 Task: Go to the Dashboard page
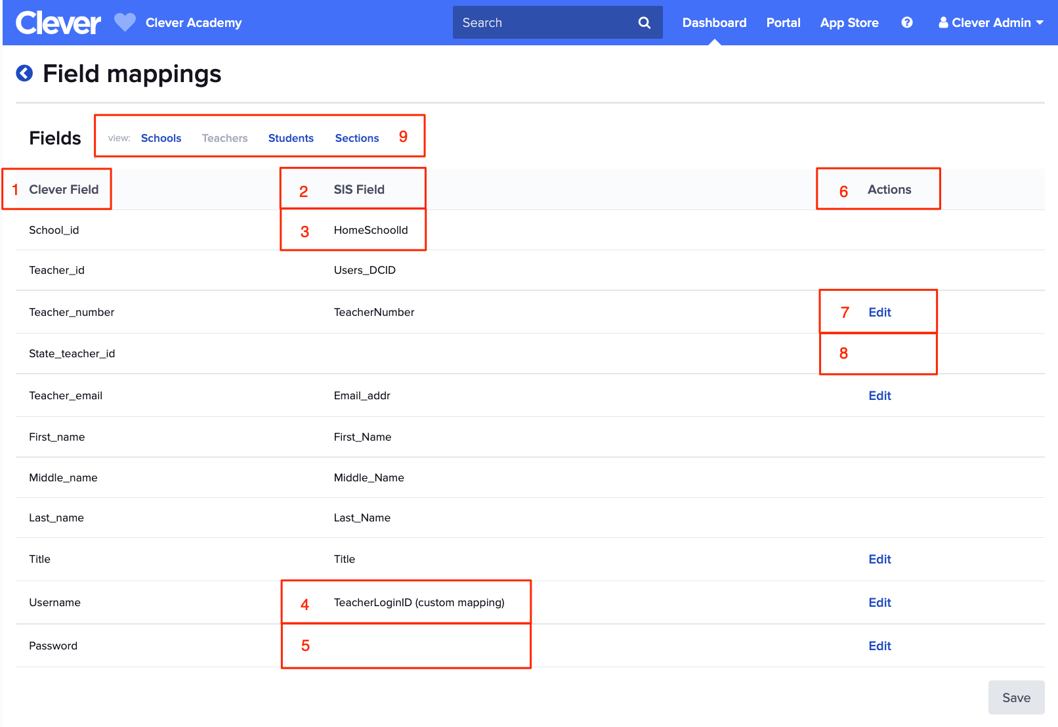[713, 22]
